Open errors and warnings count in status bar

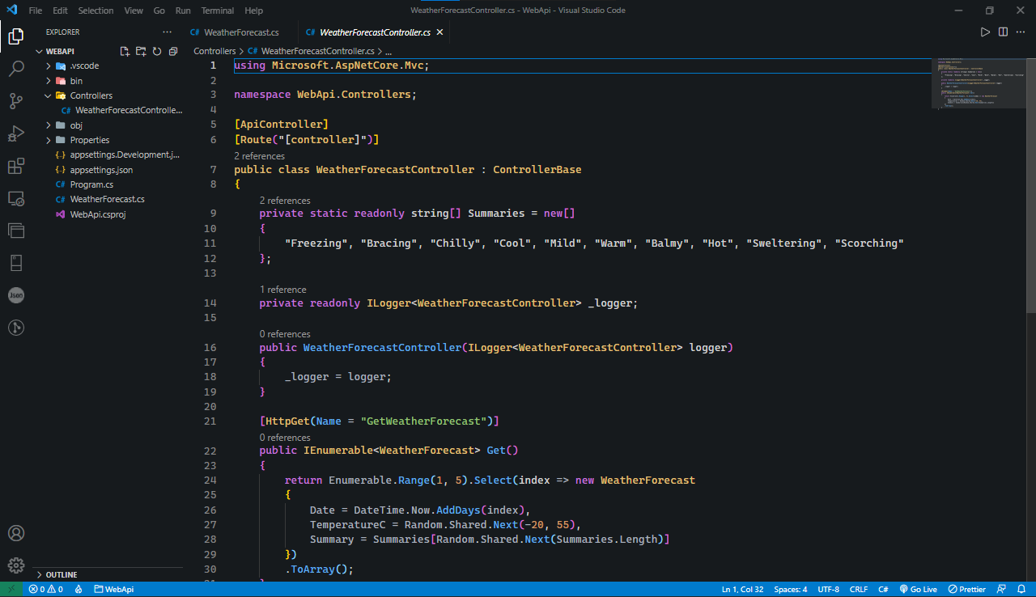tap(46, 589)
